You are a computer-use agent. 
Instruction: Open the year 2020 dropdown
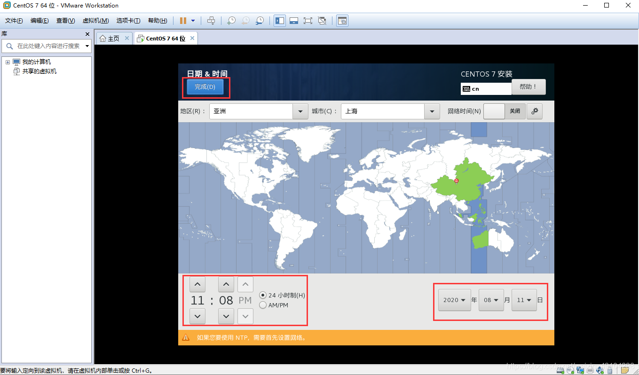(x=454, y=300)
